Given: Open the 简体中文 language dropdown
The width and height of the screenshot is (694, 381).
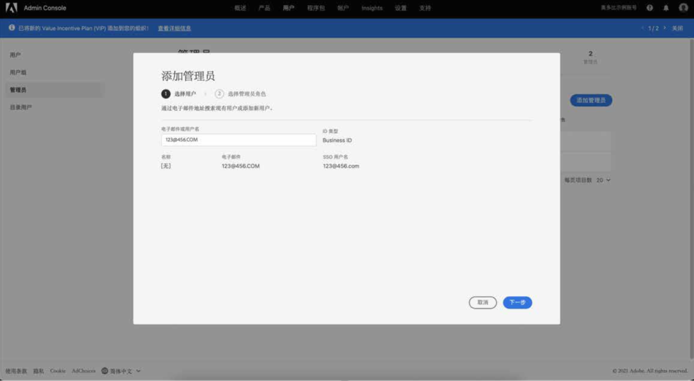Looking at the screenshot, I should click(122, 371).
